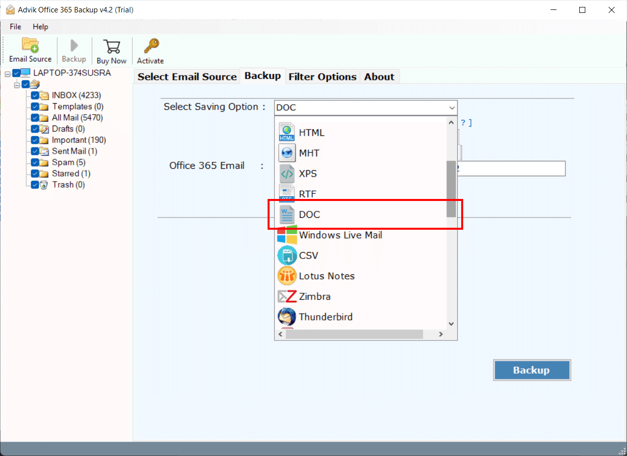Select the CSV format icon
This screenshot has width=627, height=456.
[x=287, y=255]
